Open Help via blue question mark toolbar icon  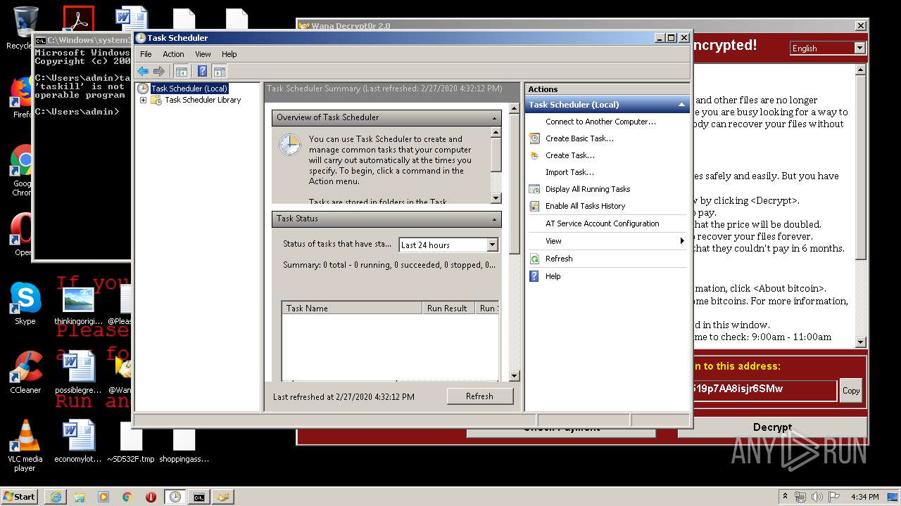[x=203, y=71]
